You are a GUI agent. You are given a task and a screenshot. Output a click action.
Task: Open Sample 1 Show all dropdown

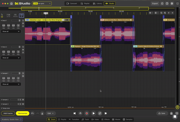(x=11, y=84)
